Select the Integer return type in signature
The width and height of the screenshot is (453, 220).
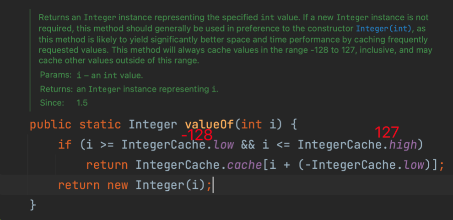click(x=153, y=124)
